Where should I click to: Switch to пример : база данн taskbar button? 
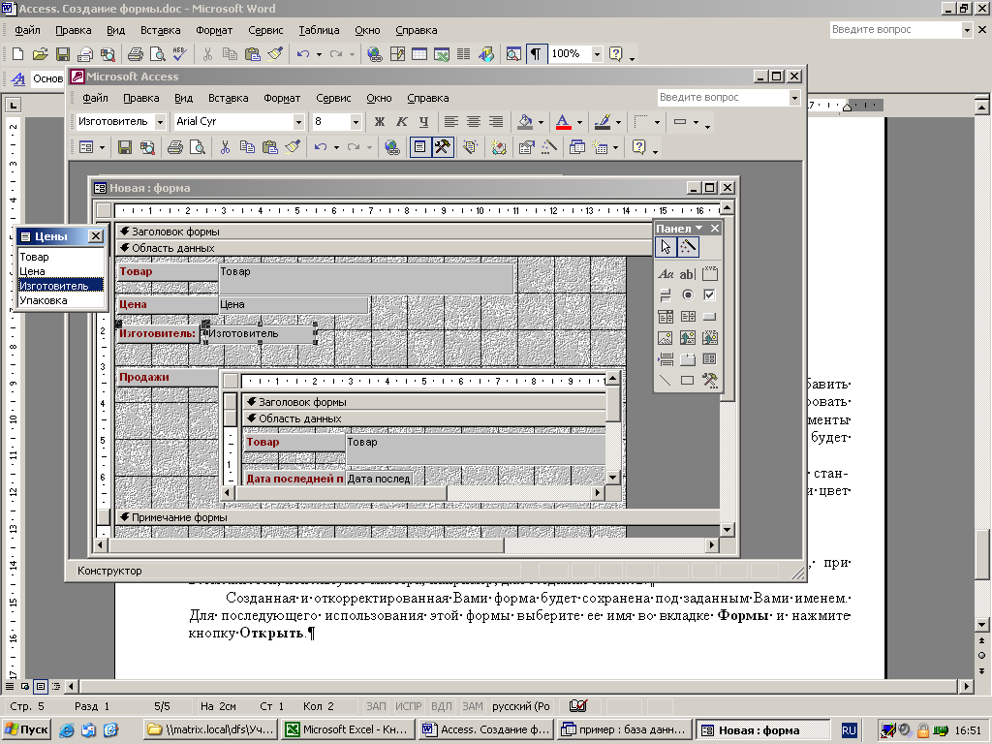[x=625, y=729]
